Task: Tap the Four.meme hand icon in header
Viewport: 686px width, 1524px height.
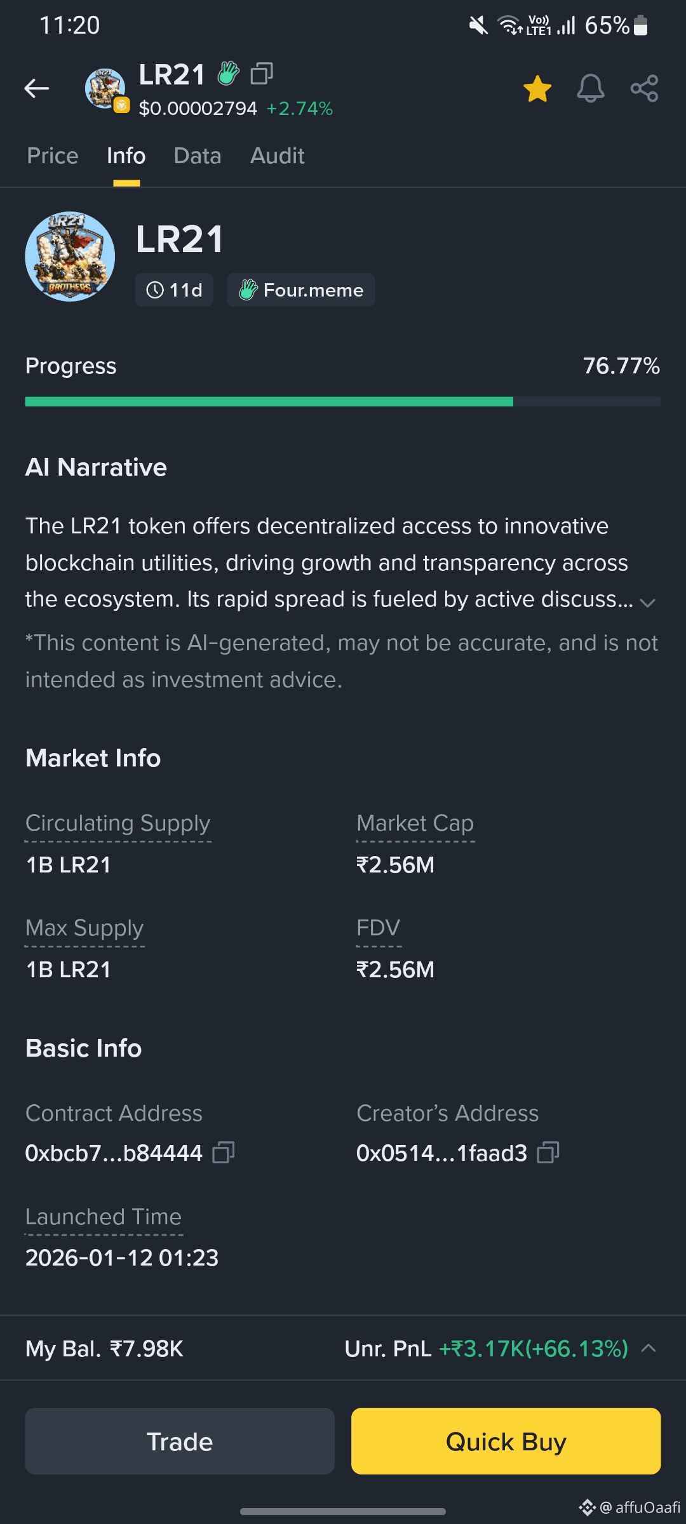Action: [229, 74]
